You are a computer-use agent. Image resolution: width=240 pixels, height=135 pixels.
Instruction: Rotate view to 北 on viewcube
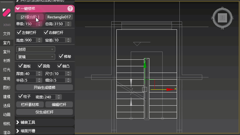pyautogui.click(x=222, y=8)
